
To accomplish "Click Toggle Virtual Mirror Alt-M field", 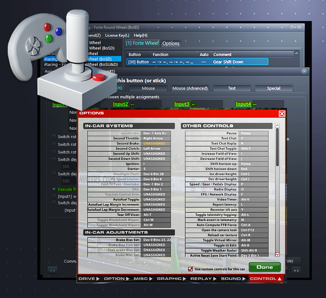I will pyautogui.click(x=253, y=240).
